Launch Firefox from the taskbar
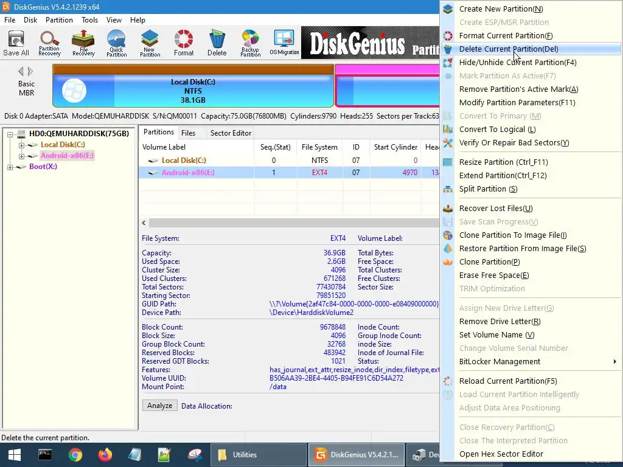Screen dimensions: 623x467 pos(105,455)
